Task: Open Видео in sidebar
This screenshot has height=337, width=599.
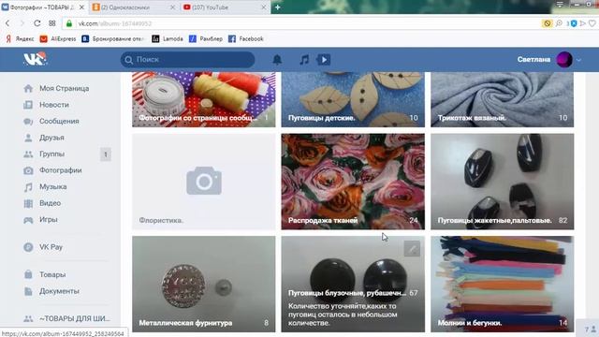Action: tap(50, 203)
